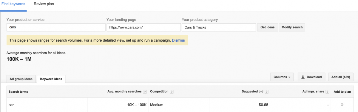Screen dimensions: 358x112
Task: Click the $0.68 suggested bid value
Action: pos(264,105)
